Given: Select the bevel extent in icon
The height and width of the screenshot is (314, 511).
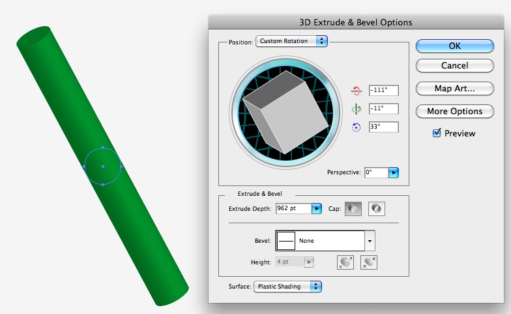Looking at the screenshot, I should tap(369, 262).
